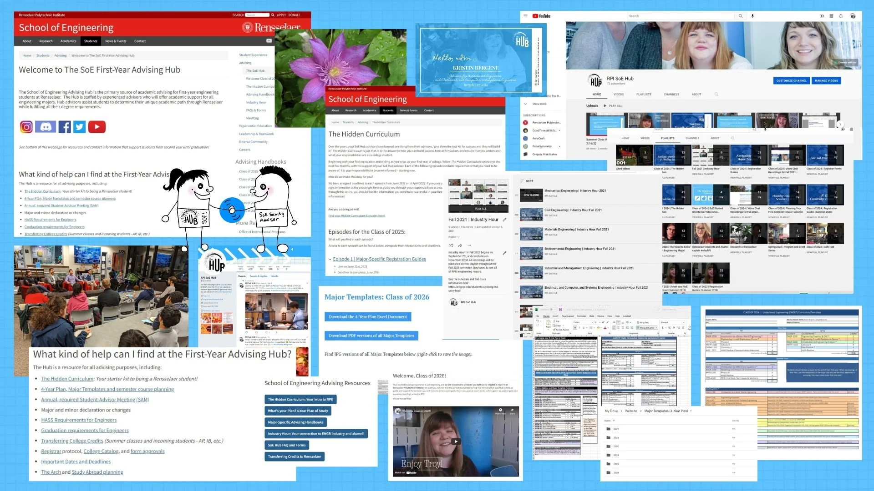This screenshot has width=874, height=491.
Task: Click the YouTube search magnifier button
Action: coord(741,16)
